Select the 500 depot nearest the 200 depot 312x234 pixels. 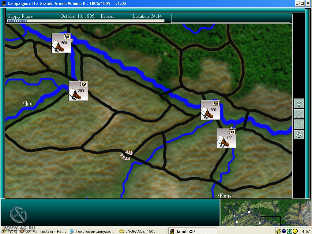[x=61, y=43]
